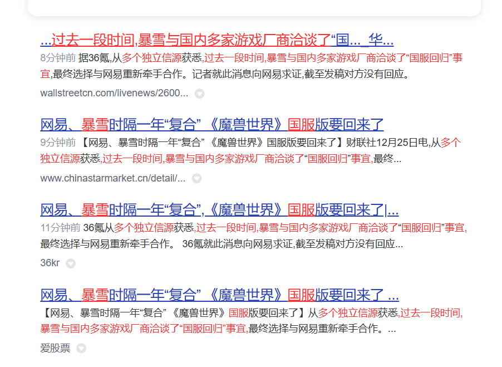Viewport: 502px width, 367px height.
Task: Click the wallstreetcn.com/livenews/2600... source URL
Action: point(114,93)
